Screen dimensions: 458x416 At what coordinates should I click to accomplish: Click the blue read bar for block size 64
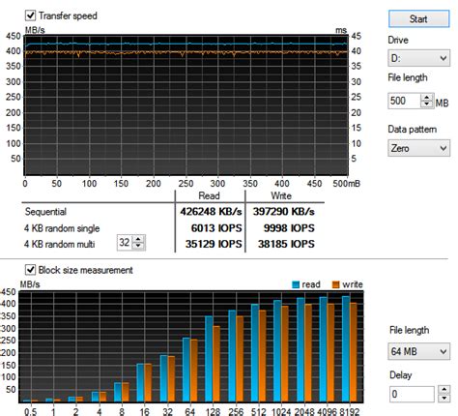pos(186,370)
